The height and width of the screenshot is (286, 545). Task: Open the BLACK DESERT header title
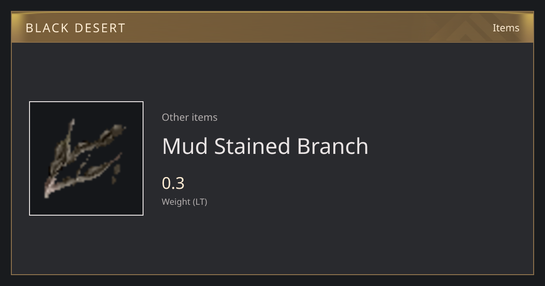coord(75,28)
